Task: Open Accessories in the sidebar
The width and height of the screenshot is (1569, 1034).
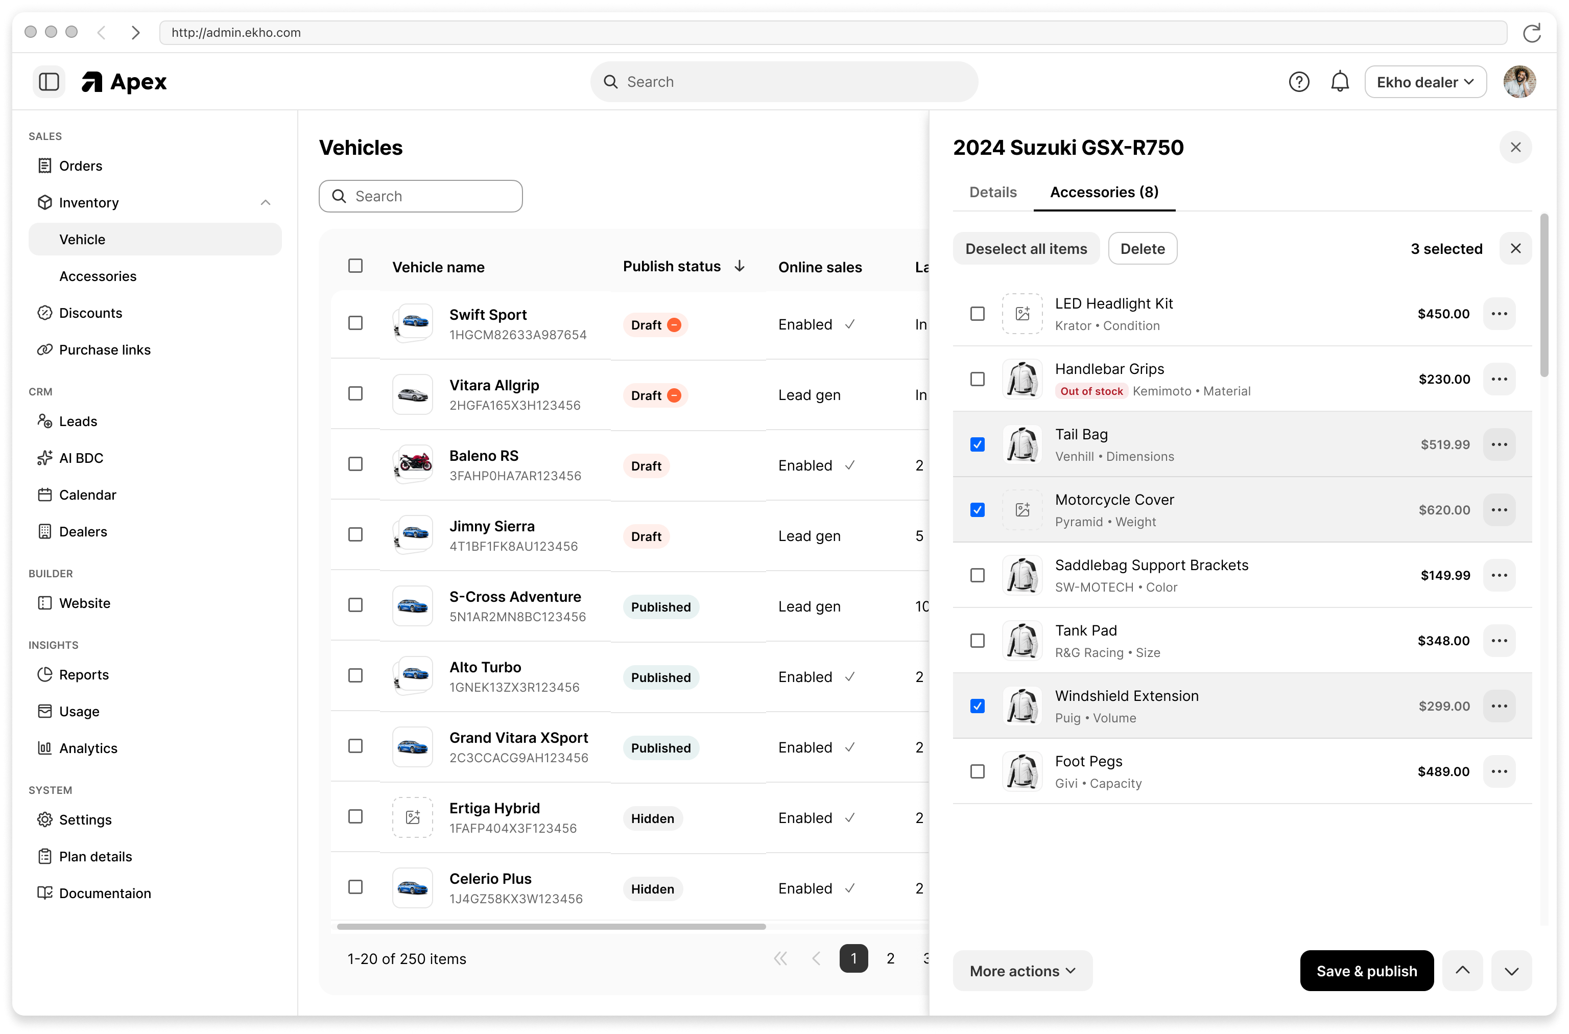Action: [98, 276]
